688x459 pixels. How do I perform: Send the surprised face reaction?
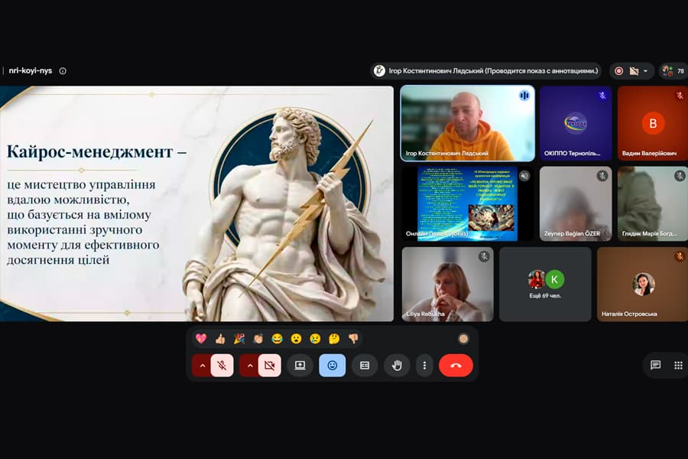[296, 339]
